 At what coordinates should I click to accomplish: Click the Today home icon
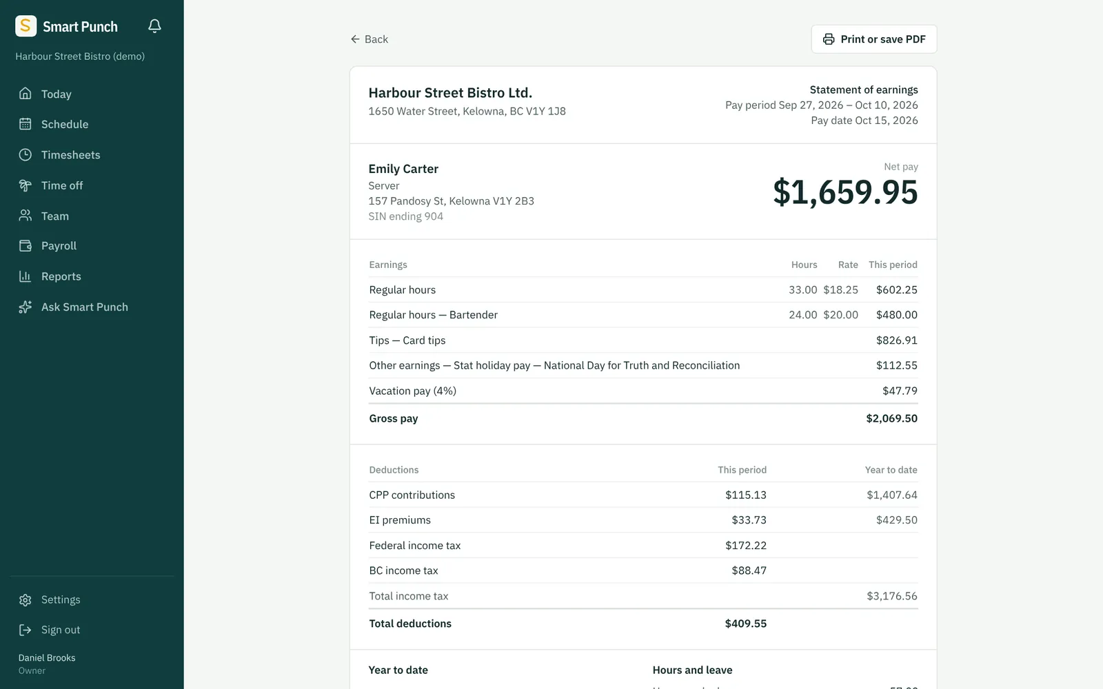click(x=26, y=94)
